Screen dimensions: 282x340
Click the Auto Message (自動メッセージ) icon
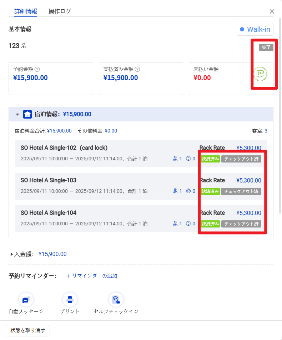click(26, 300)
